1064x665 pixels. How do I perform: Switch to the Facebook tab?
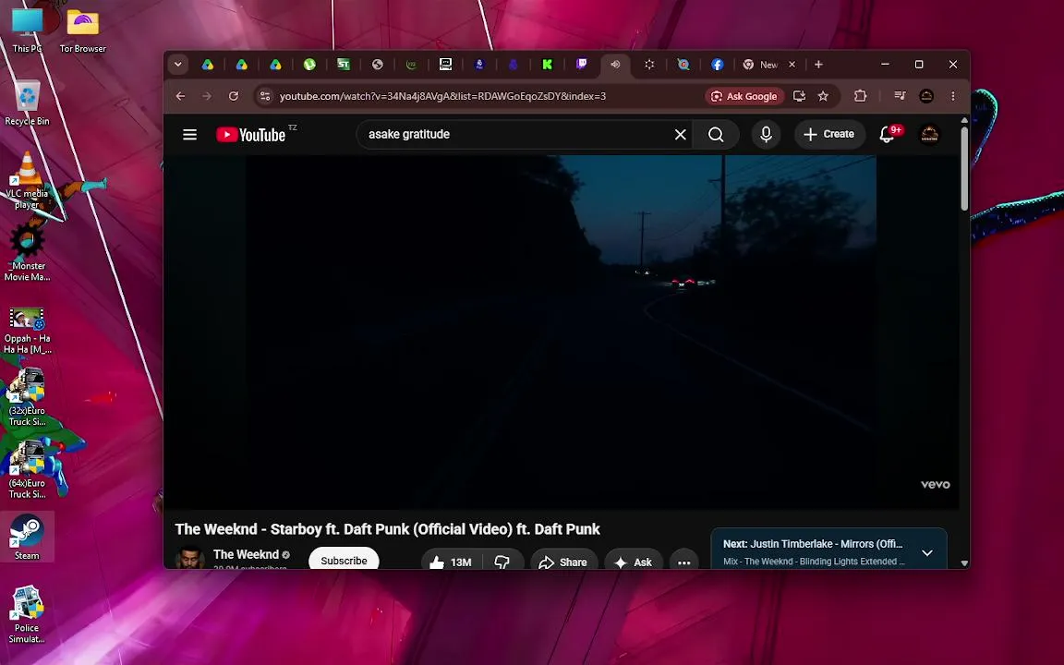point(718,65)
